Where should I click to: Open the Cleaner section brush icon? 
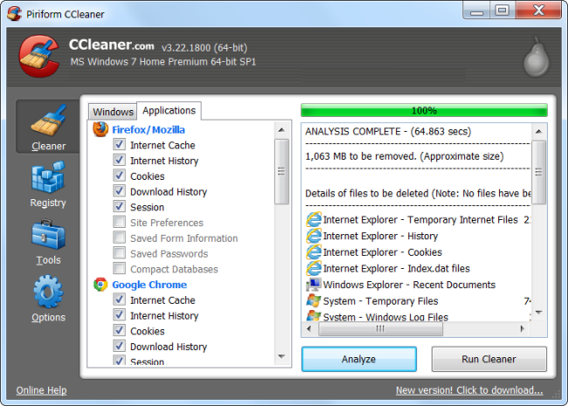pyautogui.click(x=48, y=120)
